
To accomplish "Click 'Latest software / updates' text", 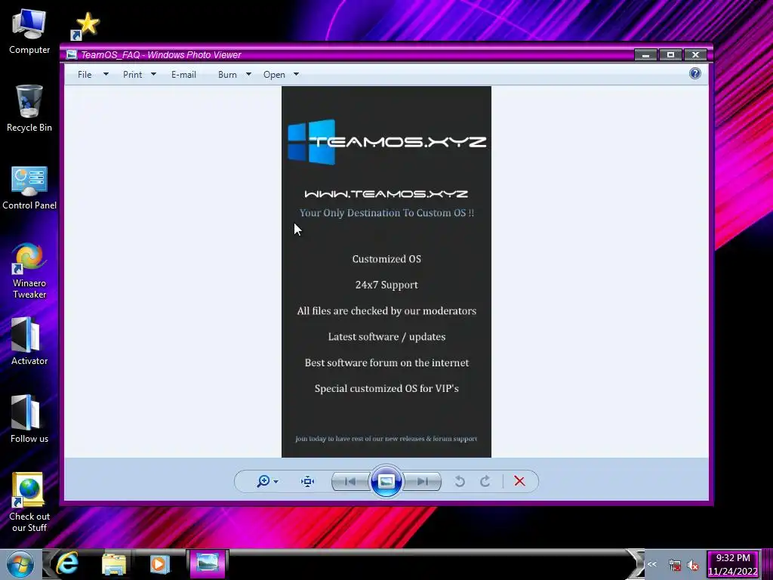I will coord(386,337).
